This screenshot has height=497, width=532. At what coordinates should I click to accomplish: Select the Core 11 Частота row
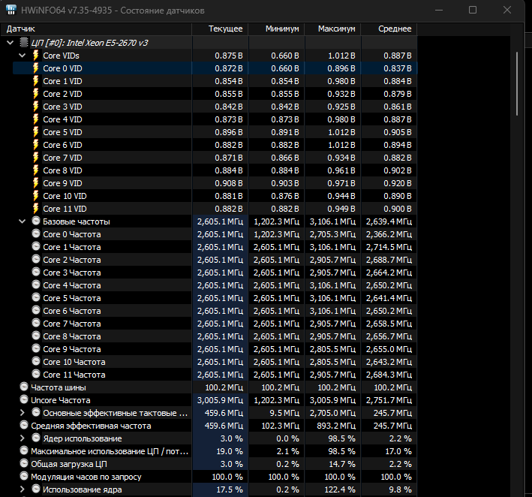215,375
